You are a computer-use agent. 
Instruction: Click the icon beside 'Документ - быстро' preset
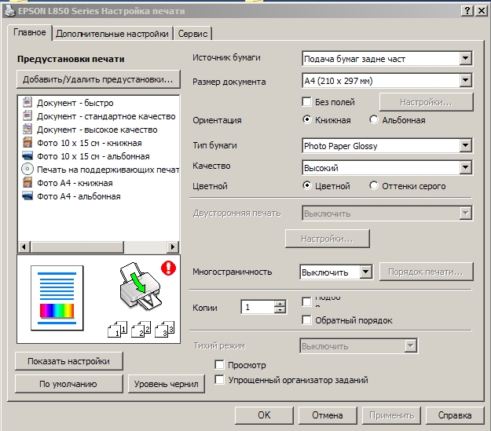[27, 102]
